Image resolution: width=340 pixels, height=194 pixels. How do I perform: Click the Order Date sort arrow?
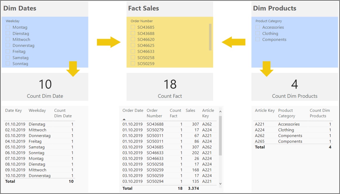pos(124,119)
